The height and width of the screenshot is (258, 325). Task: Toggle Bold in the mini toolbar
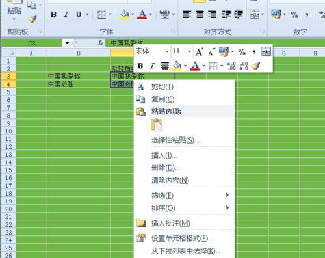140,66
